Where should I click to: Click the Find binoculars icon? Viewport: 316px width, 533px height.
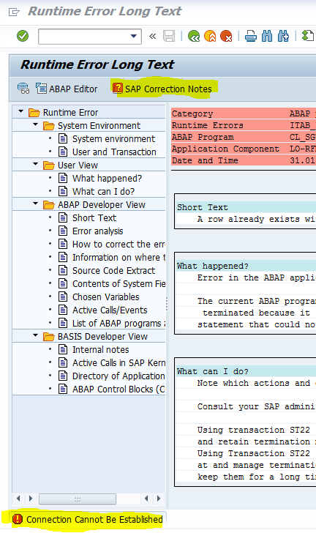click(x=267, y=36)
